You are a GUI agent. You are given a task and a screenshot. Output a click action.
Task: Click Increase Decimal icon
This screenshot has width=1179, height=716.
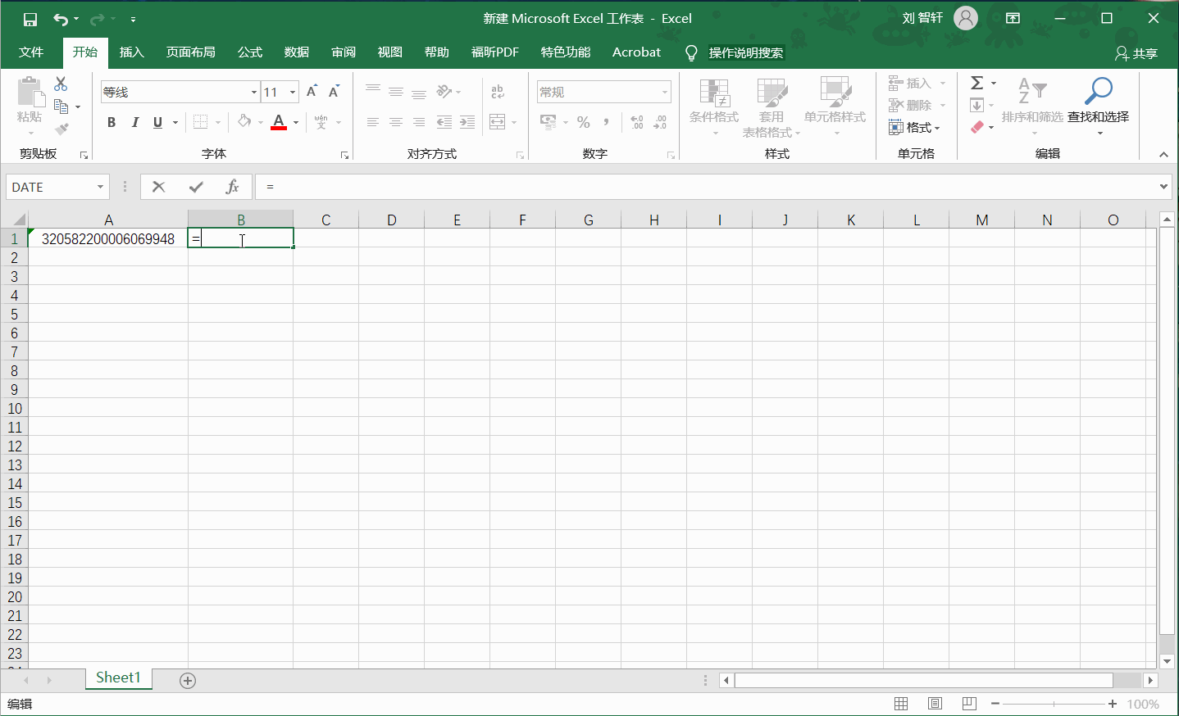pos(637,122)
